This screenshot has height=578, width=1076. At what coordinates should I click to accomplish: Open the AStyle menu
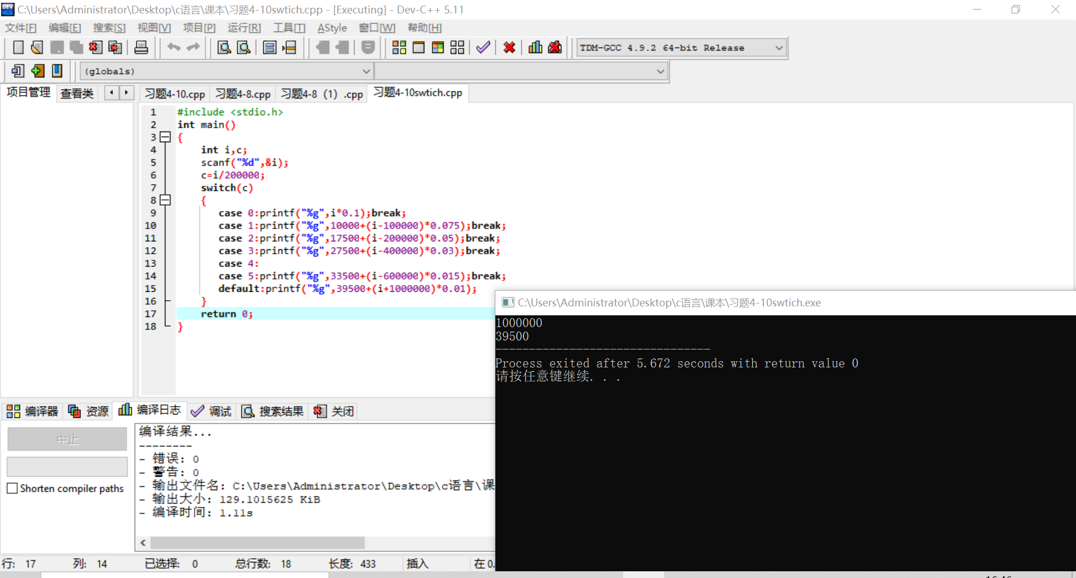[x=332, y=28]
